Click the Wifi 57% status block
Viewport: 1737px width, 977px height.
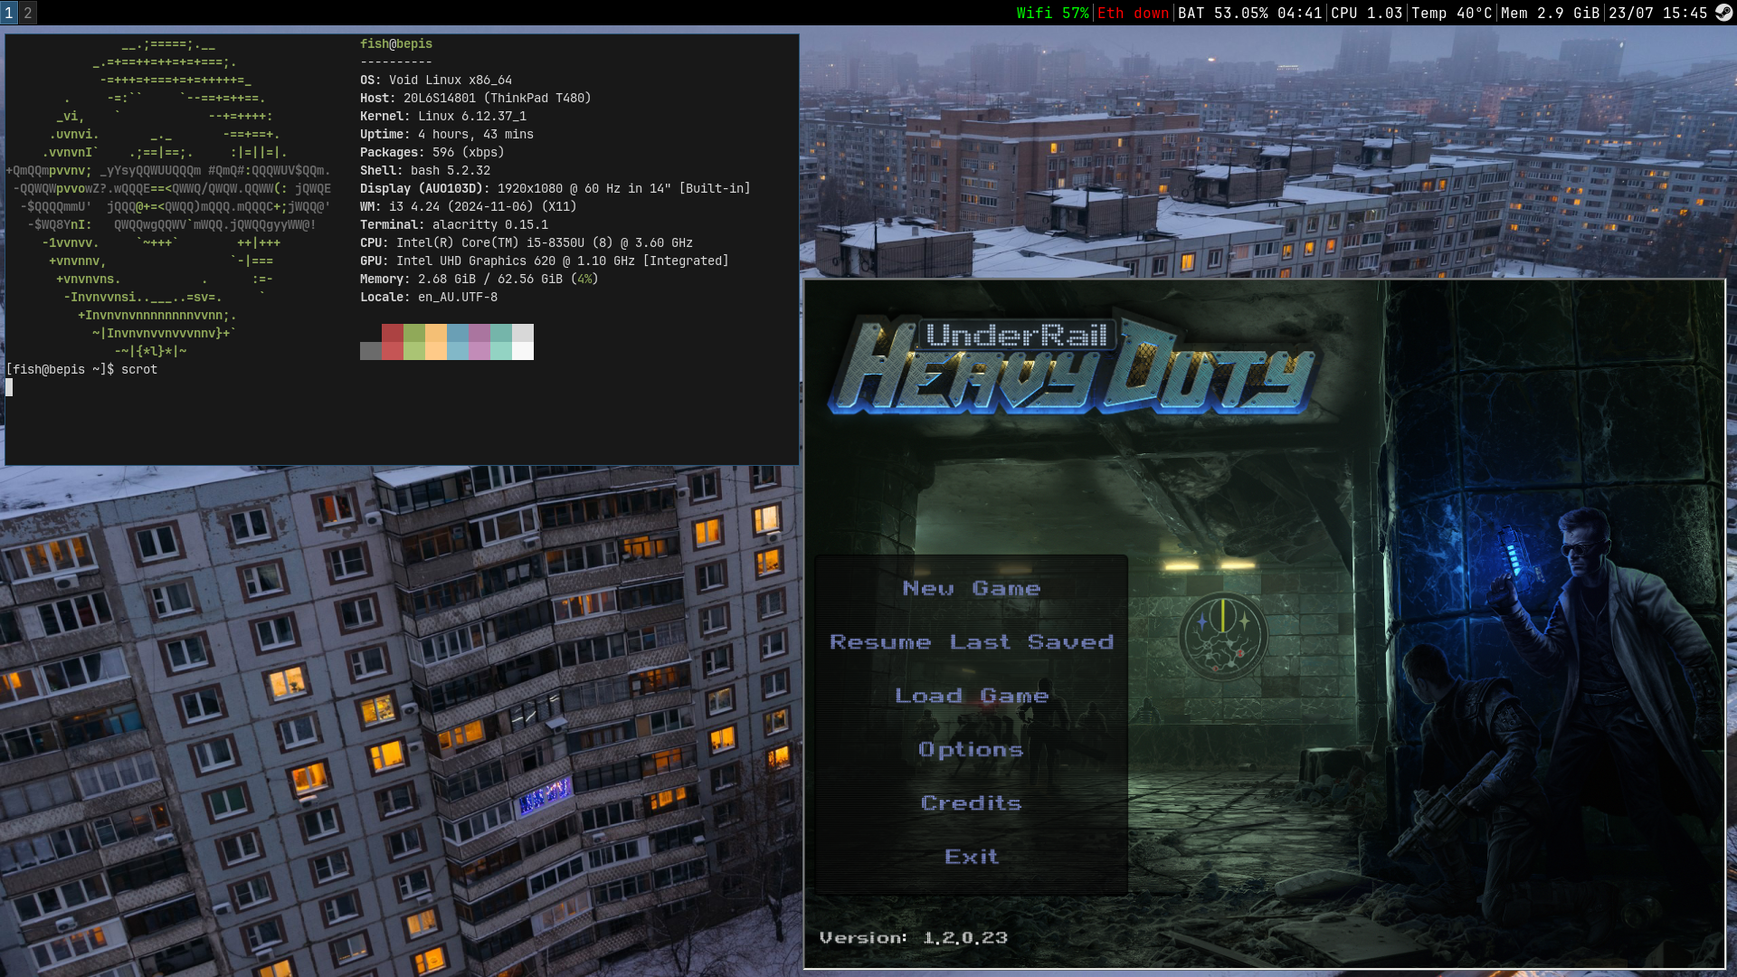coord(1053,13)
